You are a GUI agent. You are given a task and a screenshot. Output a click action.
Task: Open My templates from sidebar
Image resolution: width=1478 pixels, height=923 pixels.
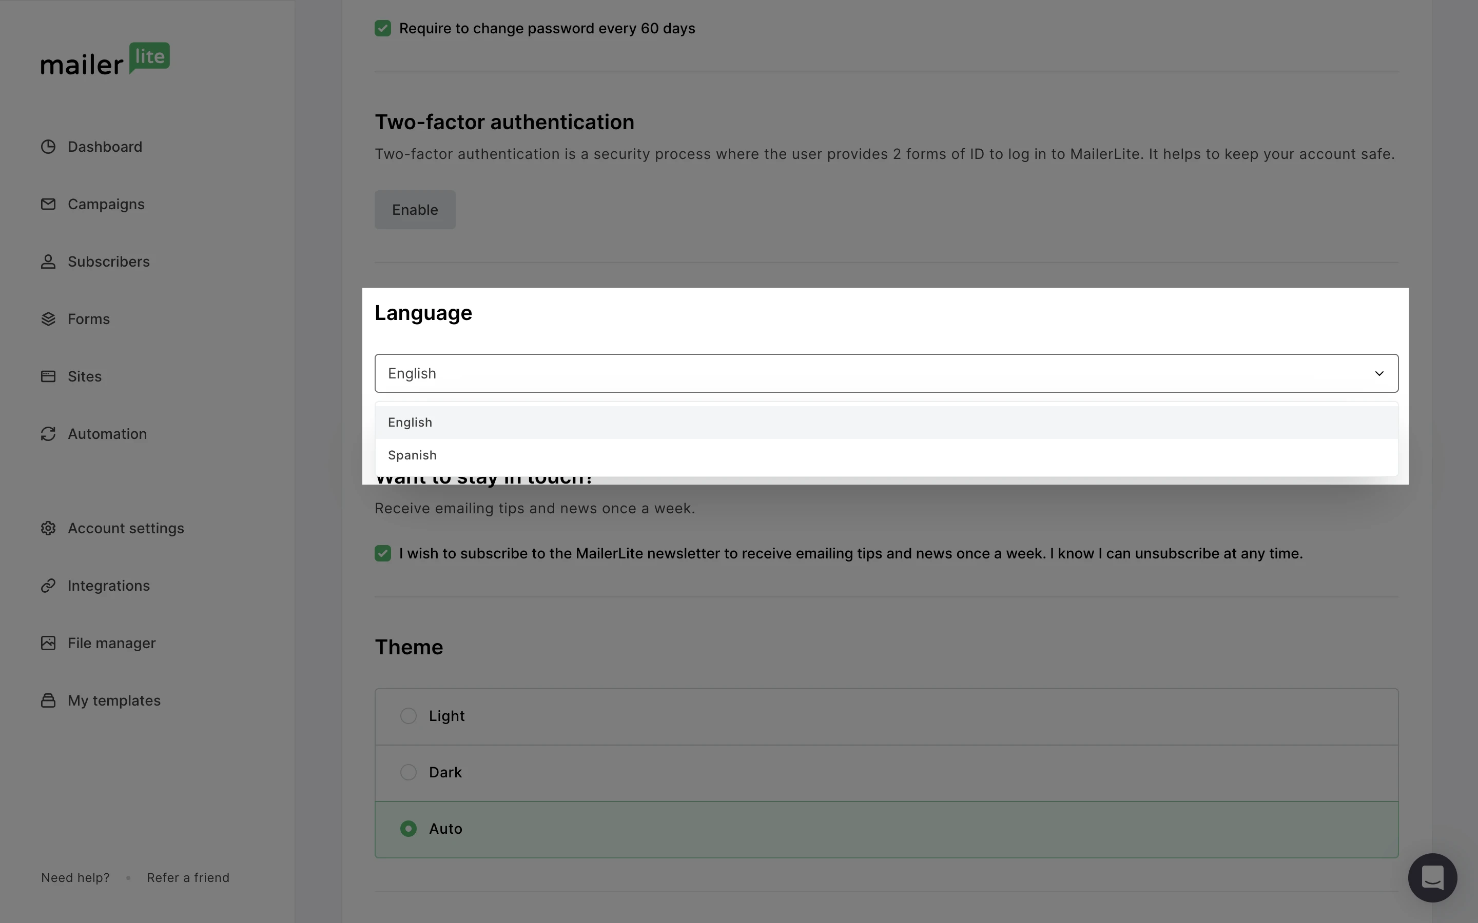click(x=114, y=700)
